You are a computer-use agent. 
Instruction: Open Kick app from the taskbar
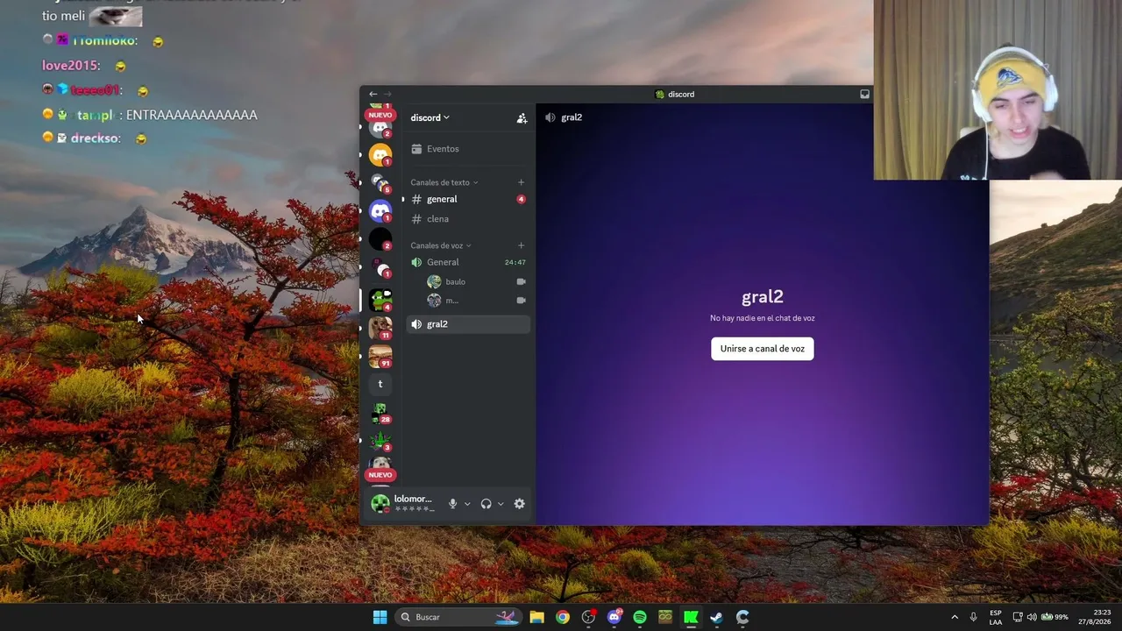(x=691, y=617)
